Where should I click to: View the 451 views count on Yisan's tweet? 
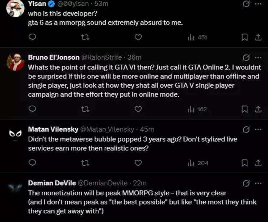click(x=198, y=37)
